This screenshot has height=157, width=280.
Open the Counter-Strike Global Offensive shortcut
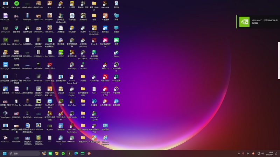tap(94, 30)
